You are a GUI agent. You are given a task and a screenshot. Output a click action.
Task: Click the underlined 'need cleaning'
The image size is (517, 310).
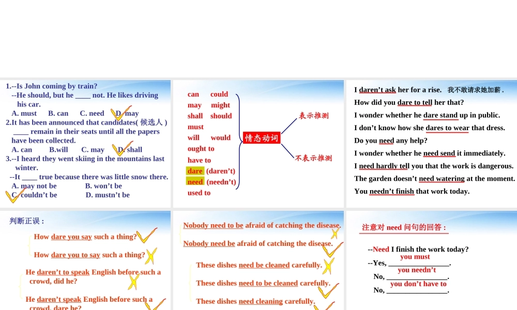click(261, 301)
